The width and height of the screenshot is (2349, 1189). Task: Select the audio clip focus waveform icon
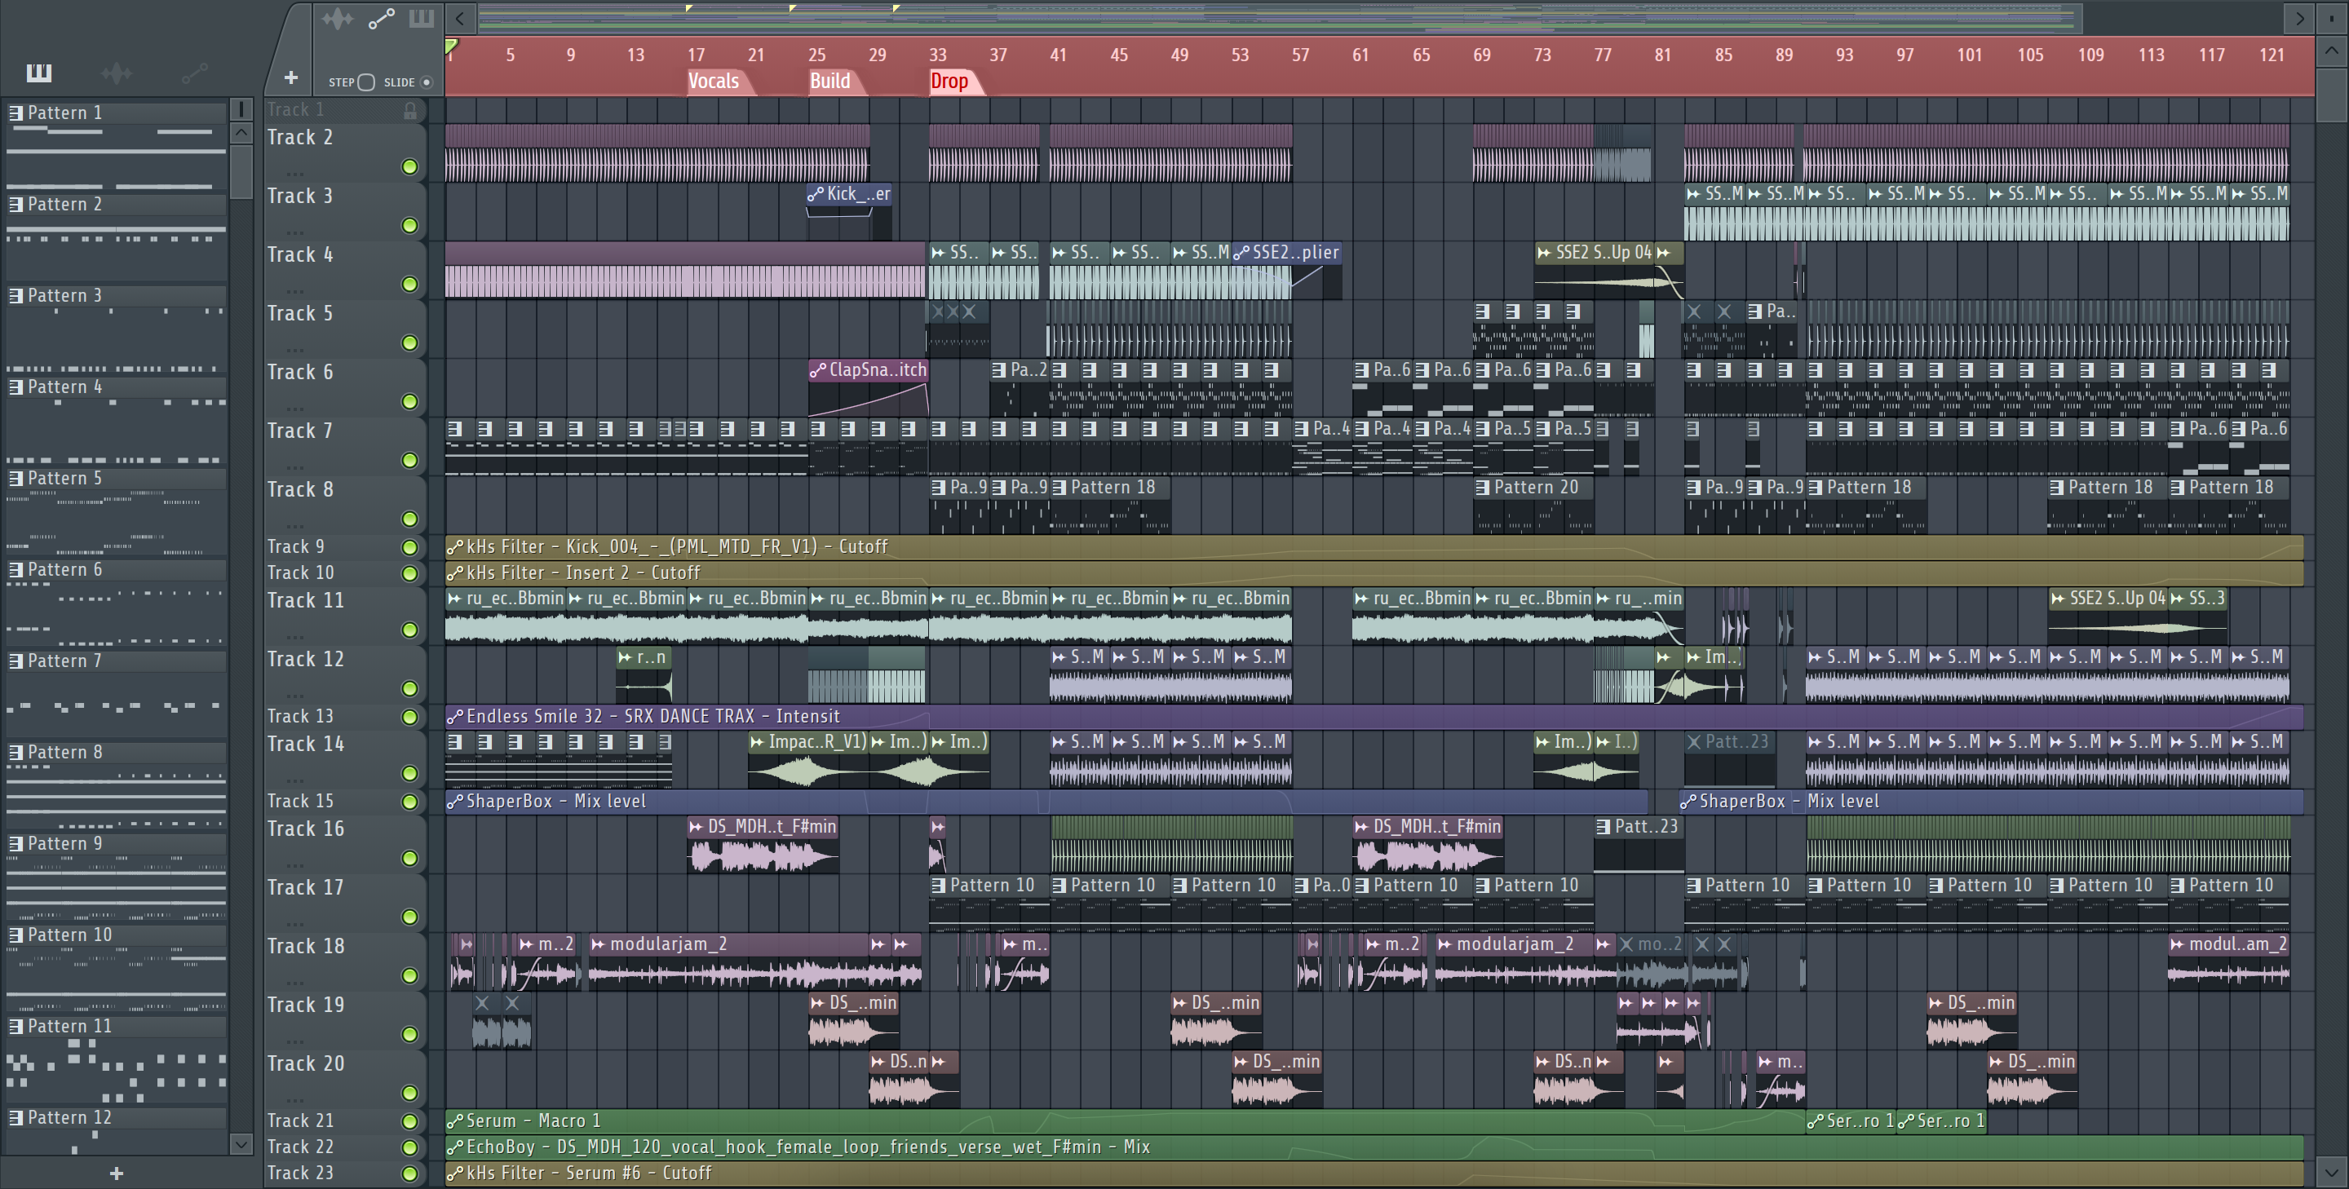(x=338, y=18)
